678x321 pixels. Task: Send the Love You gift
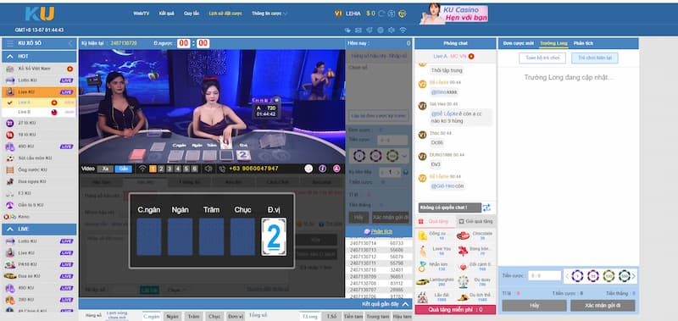point(435,251)
